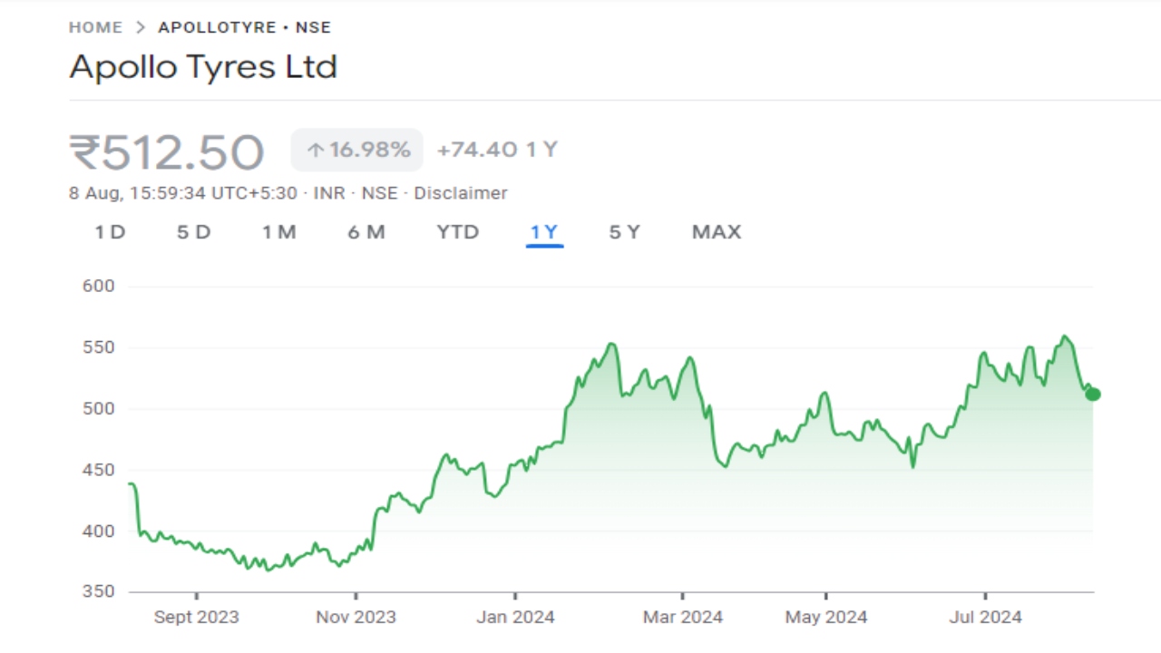Click the Sept 2023 axis label
Screen dimensions: 1161x653
pyautogui.click(x=196, y=618)
